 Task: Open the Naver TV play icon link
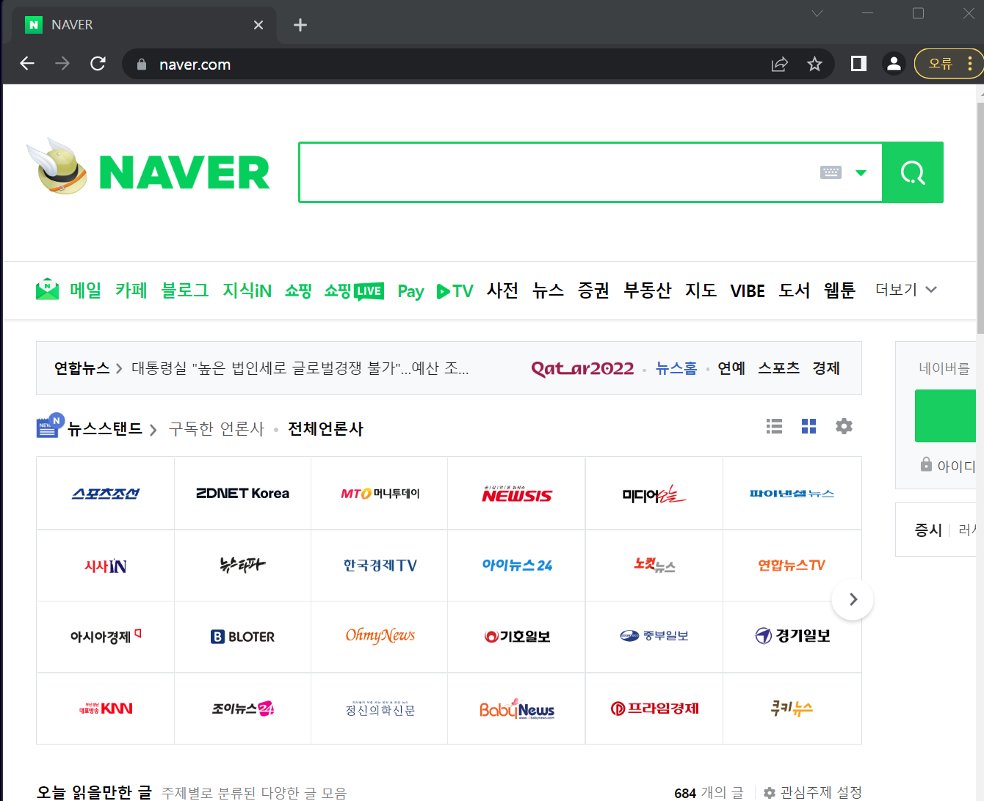click(x=455, y=291)
